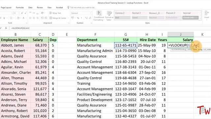Screen dimensions: 211x119
Task: Open the Number format dialog launcher
Action: pyautogui.click(x=91, y=23)
